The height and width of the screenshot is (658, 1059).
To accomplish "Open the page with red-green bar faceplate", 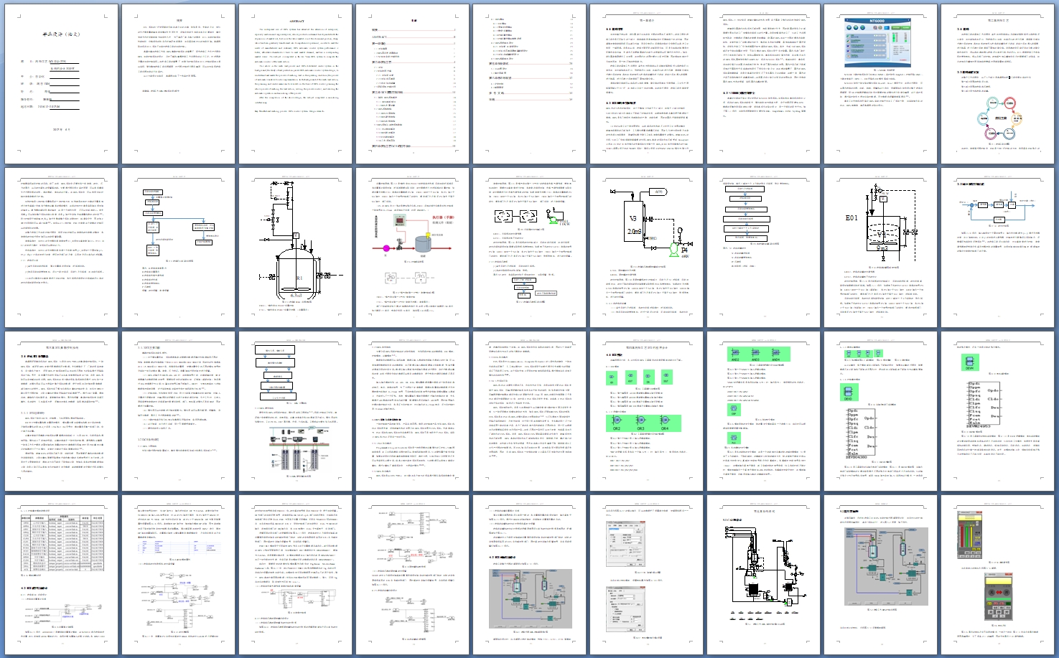I will point(998,575).
